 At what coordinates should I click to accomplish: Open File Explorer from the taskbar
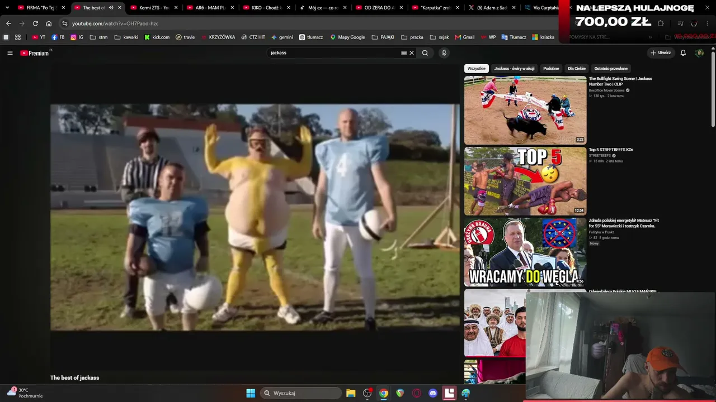click(351, 393)
